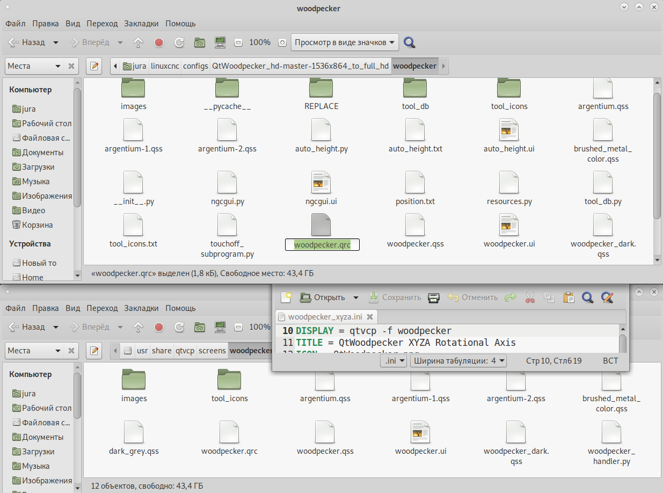Click the upper file manager's file list scrollbar

tap(657, 156)
